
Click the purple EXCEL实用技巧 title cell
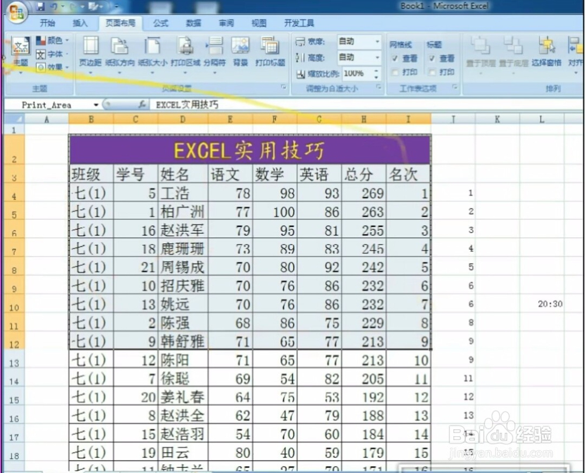[x=250, y=150]
